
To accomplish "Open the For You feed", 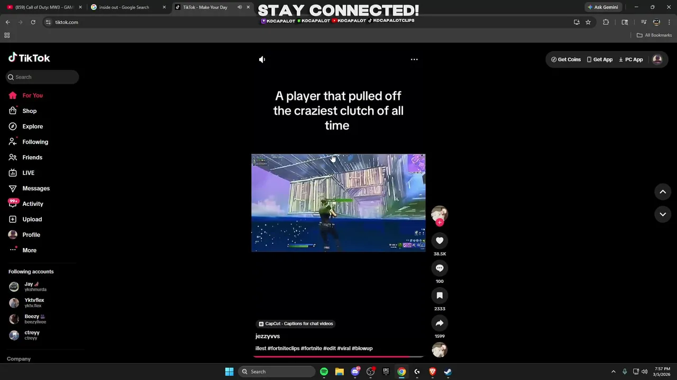I will (x=33, y=96).
